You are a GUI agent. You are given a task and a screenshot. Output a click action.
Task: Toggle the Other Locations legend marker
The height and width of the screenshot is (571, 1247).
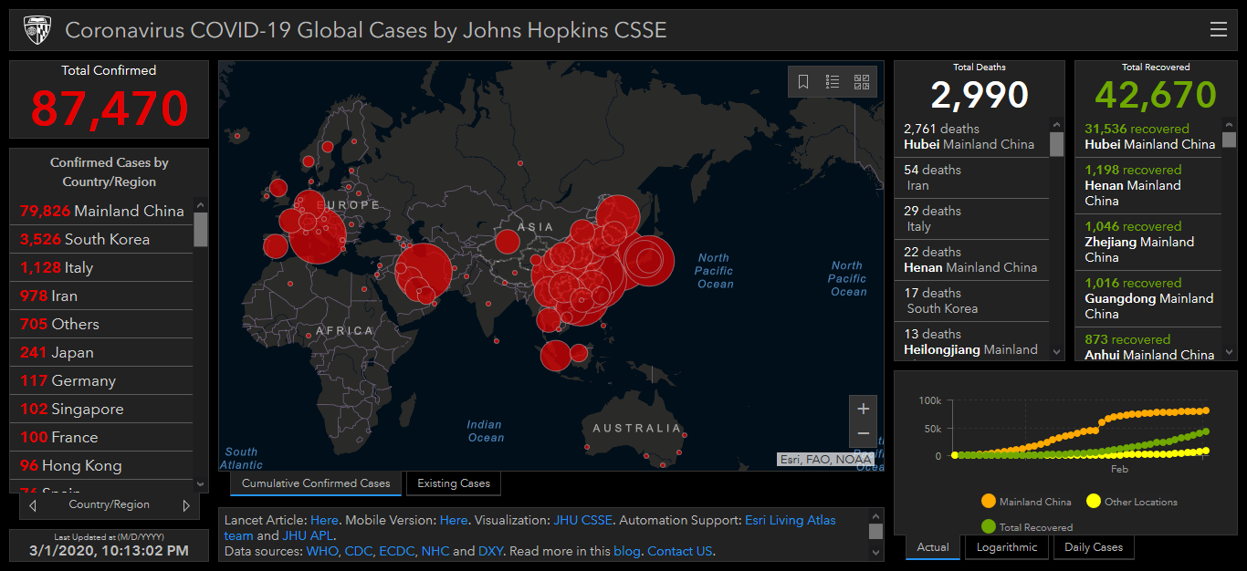[1093, 502]
